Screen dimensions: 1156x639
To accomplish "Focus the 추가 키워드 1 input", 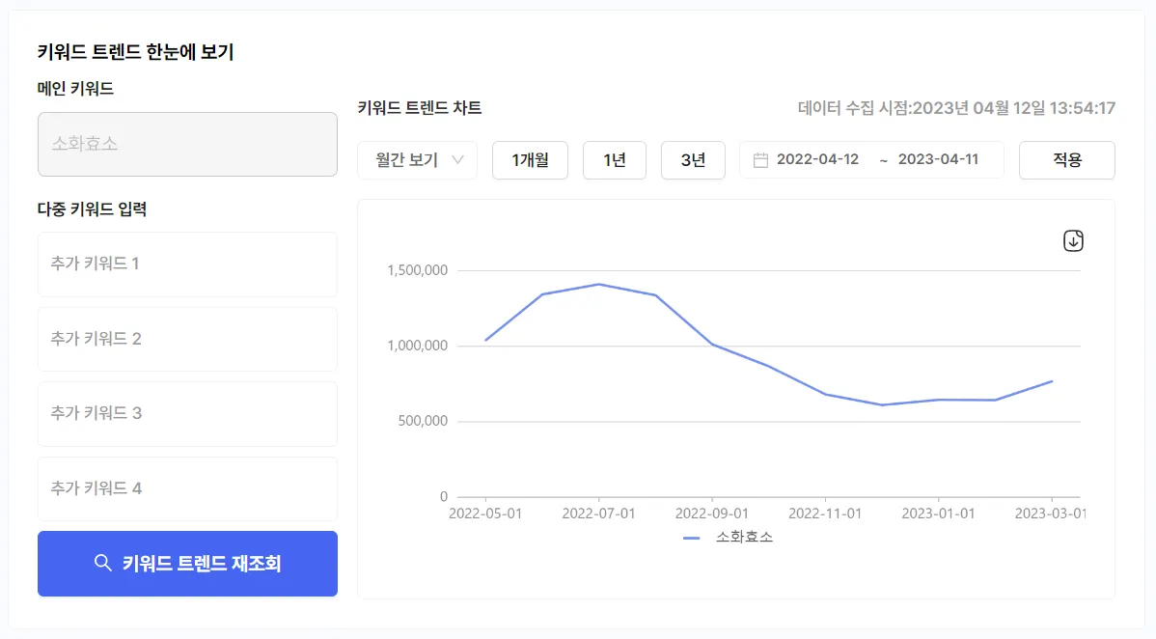I will [187, 264].
